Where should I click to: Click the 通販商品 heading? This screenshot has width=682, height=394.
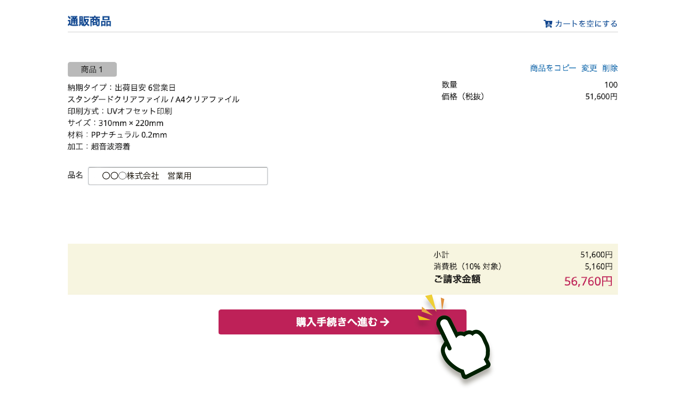pos(89,22)
